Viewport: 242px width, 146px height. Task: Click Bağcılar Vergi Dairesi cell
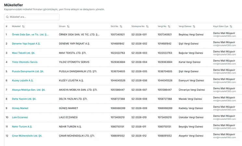pos(191,53)
